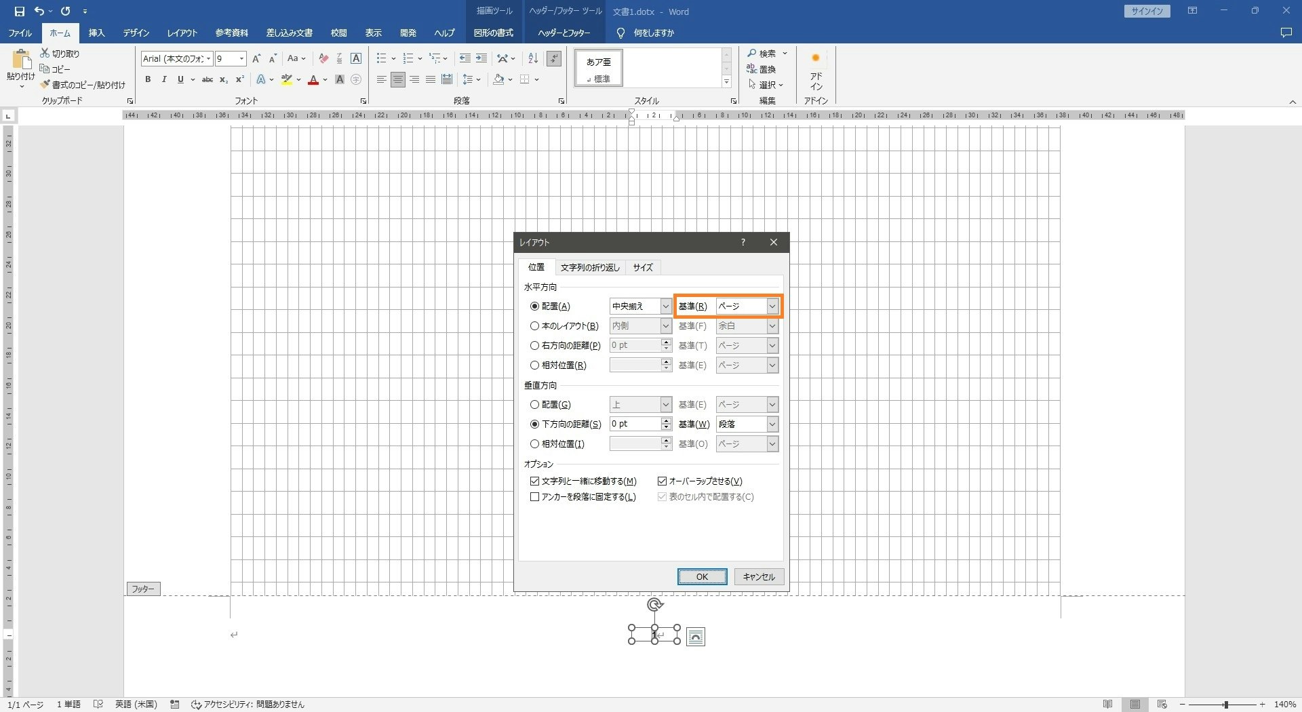Viewport: 1302px width, 712px height.
Task: Toggle 文字列と一緒に移動する checkbox
Action: point(534,481)
